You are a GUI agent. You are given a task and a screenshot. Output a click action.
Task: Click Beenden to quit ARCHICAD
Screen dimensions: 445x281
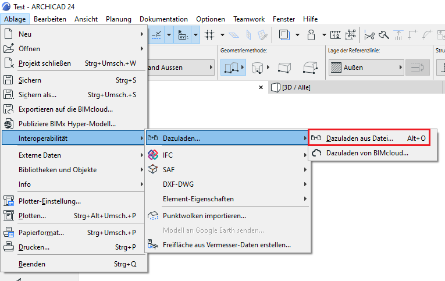point(32,264)
